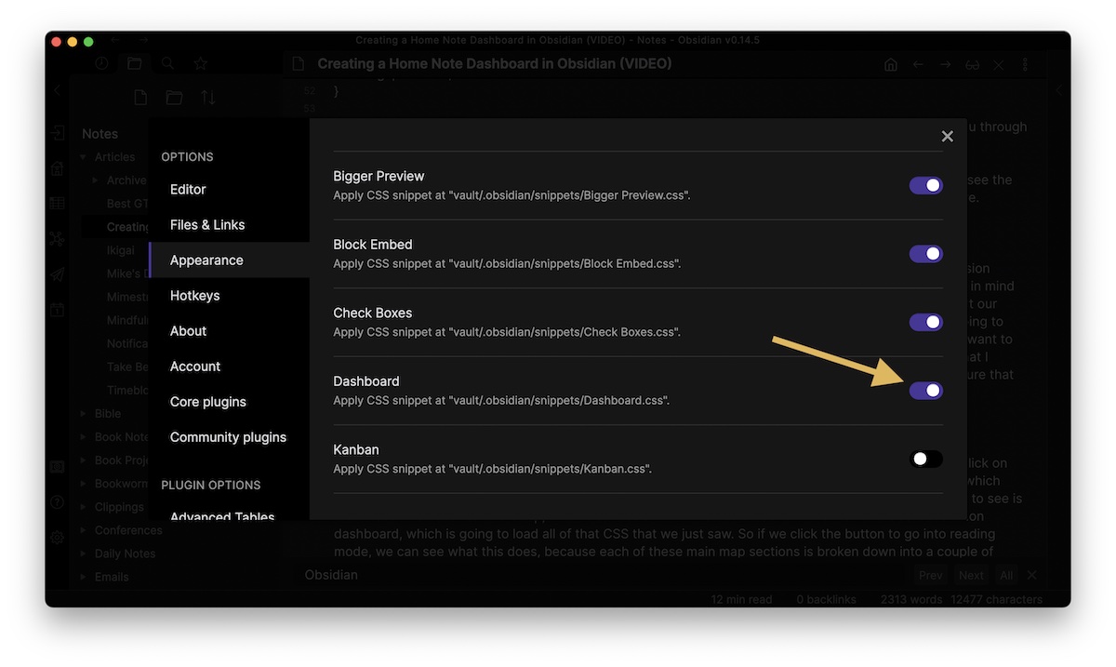Toggle the Check Boxes snippet switch
This screenshot has width=1116, height=667.
tap(925, 322)
